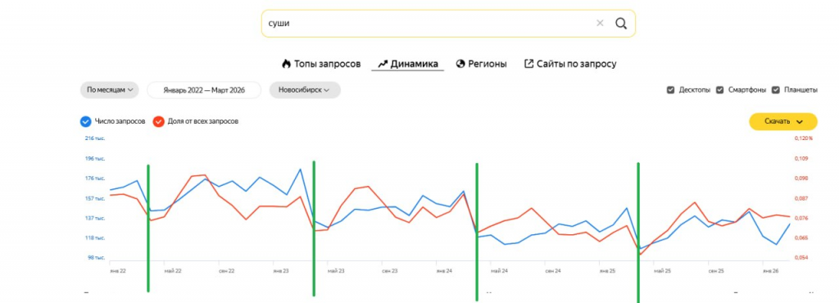The width and height of the screenshot is (839, 303).
Task: Open the Январь 2022 — Март 2026 date range picker
Action: [204, 90]
